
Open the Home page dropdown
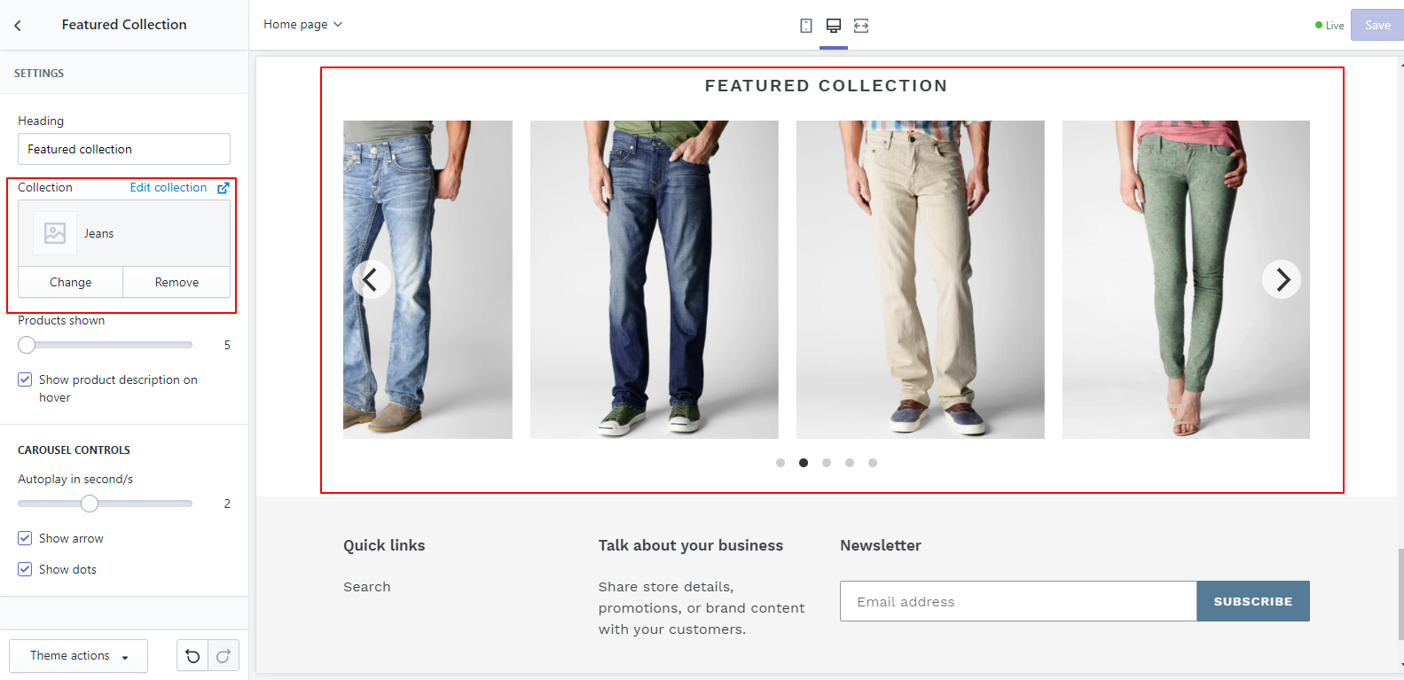coord(302,25)
